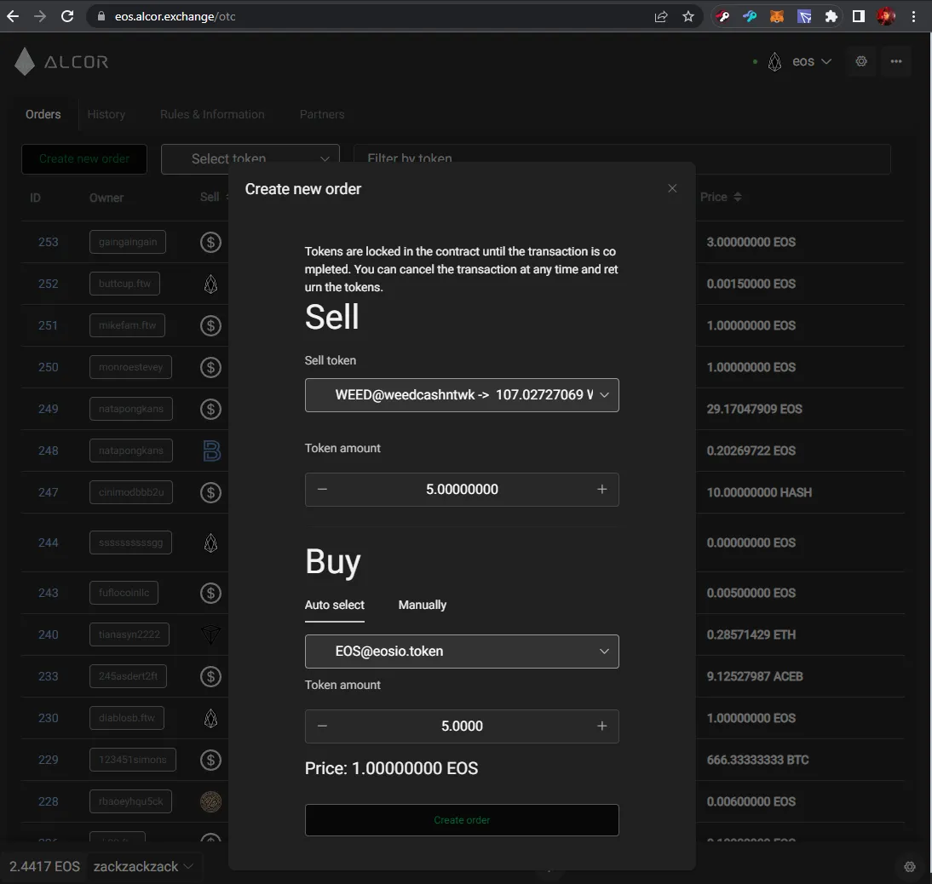The height and width of the screenshot is (884, 932).
Task: Open the zackzackzack account dropdown
Action: 143,867
